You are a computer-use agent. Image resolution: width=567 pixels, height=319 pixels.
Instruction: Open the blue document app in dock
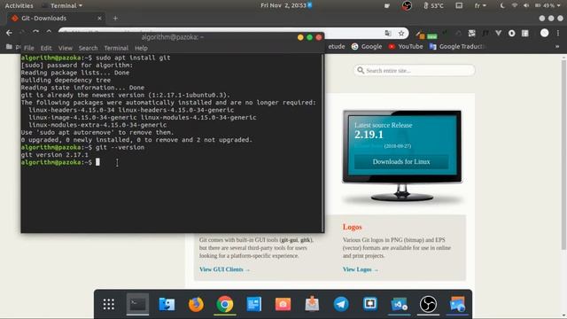coord(254,304)
